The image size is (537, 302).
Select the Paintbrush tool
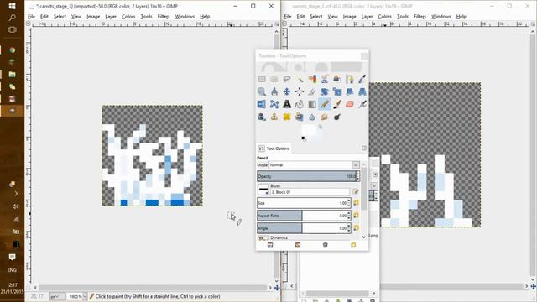(x=337, y=104)
